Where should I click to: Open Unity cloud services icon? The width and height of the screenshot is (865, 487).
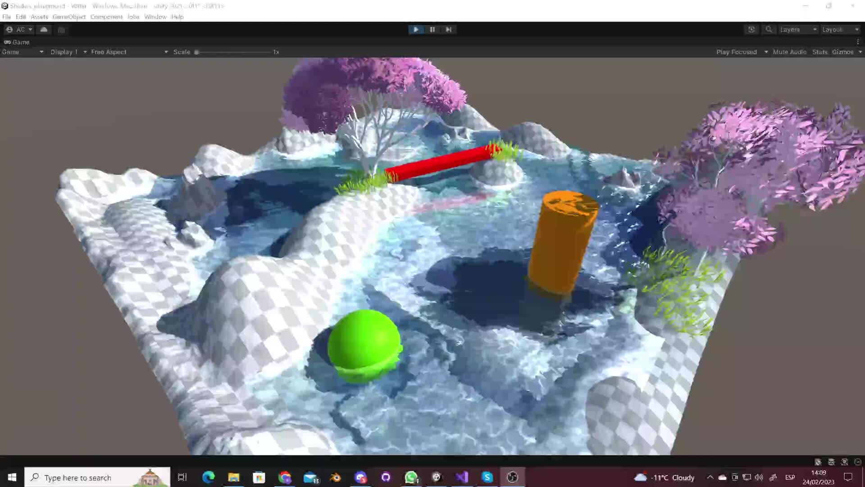(44, 29)
